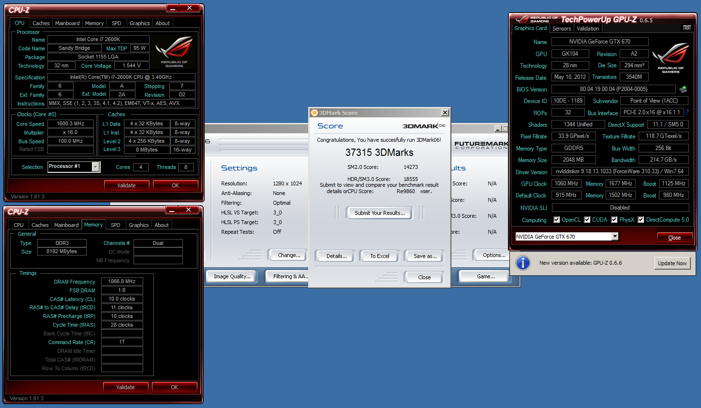701x408 pixels.
Task: Open the Sensors tab in GPU-Z
Action: pyautogui.click(x=562, y=29)
